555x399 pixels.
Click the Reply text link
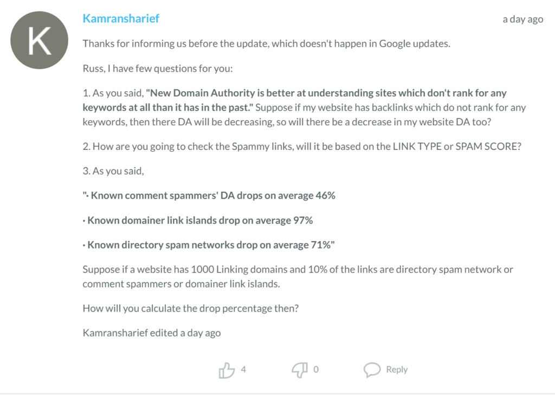(x=397, y=370)
